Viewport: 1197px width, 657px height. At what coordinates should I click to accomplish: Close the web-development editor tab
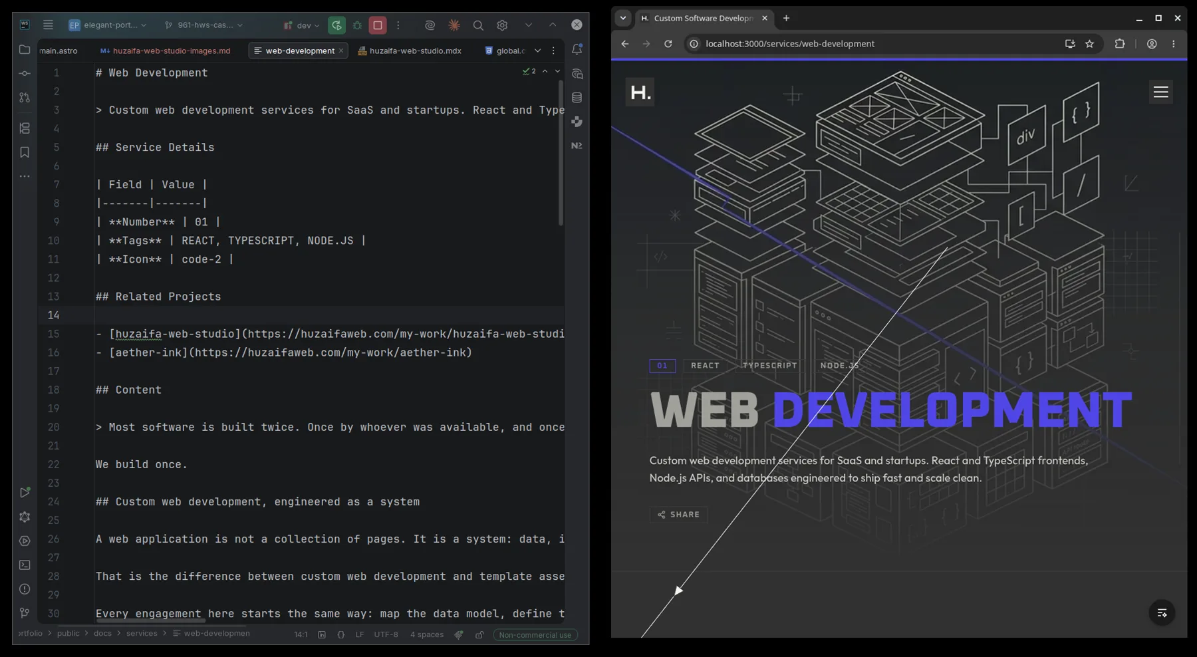tap(341, 51)
